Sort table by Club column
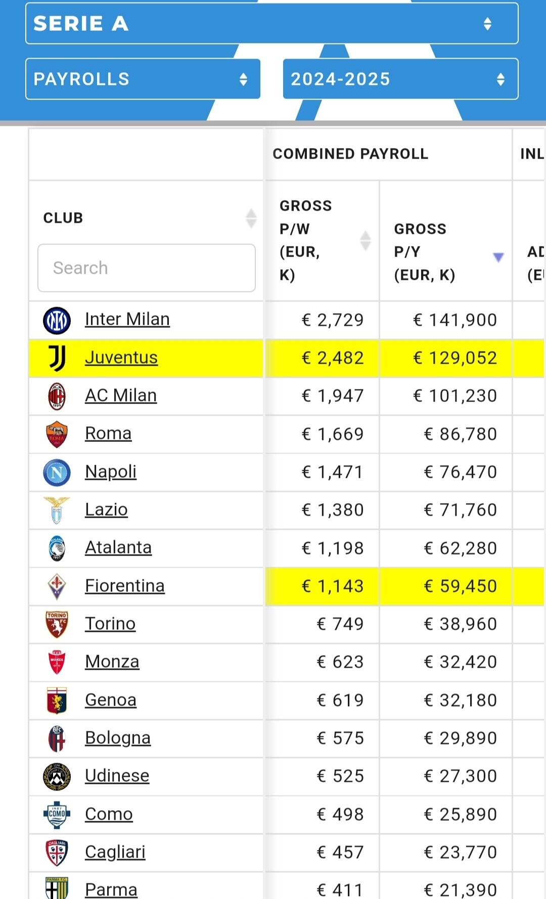546x899 pixels. (x=251, y=218)
